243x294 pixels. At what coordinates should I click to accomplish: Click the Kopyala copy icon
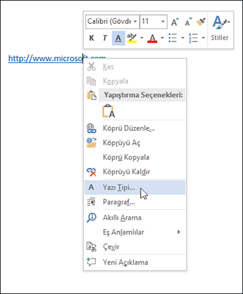coord(91,81)
